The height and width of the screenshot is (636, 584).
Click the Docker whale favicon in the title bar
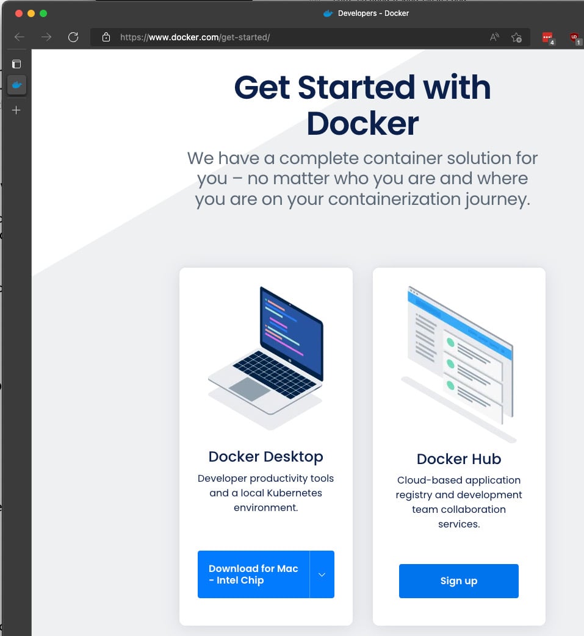point(328,13)
